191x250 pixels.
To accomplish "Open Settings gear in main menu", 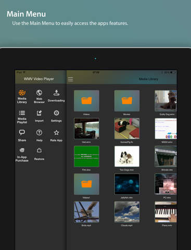I will [56, 116].
